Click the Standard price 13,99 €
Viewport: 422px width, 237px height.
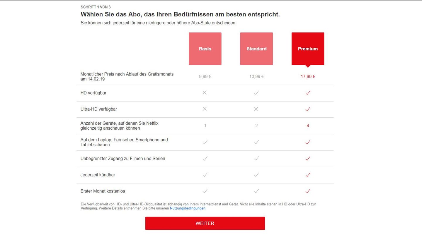tap(256, 77)
